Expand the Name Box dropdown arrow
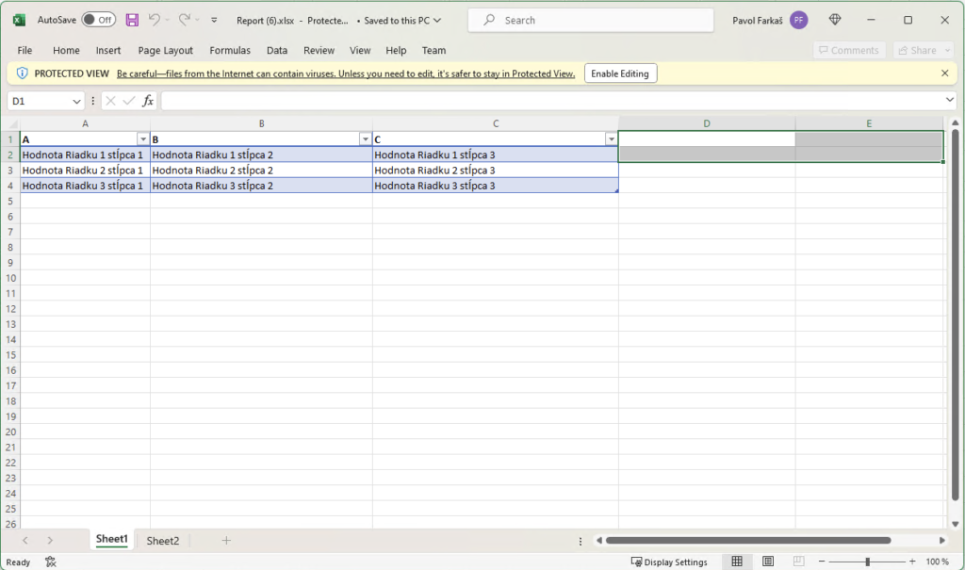Image resolution: width=965 pixels, height=570 pixels. [76, 101]
